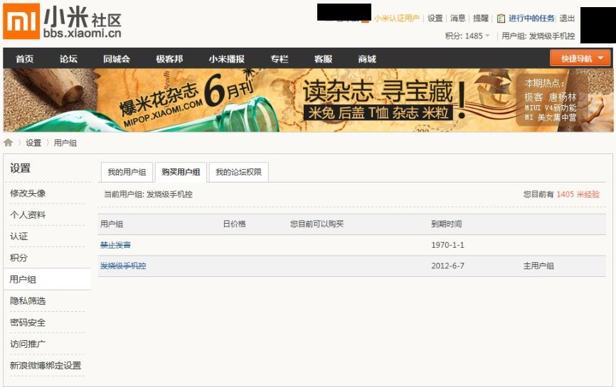Click the 当前用户组: 发烧级手机控 text
This screenshot has width=616, height=387.
coord(148,195)
